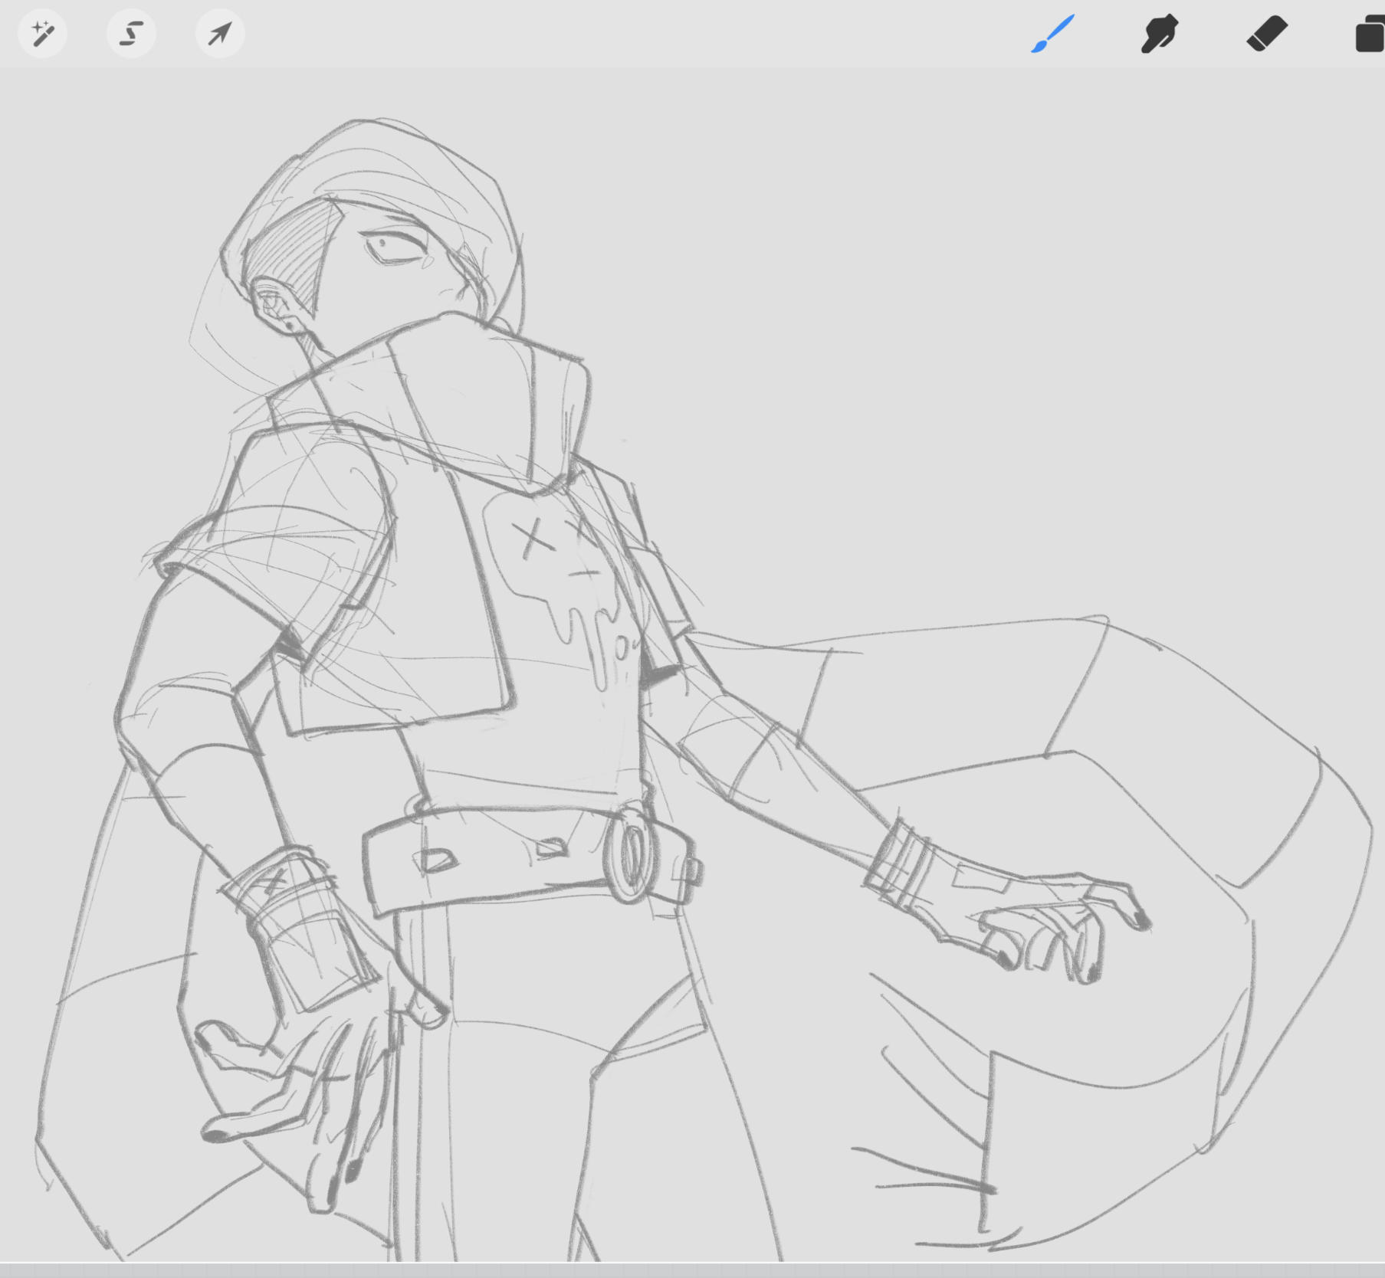Tap the round belt buckle sketch
Viewport: 1385px width, 1278px height.
[630, 852]
